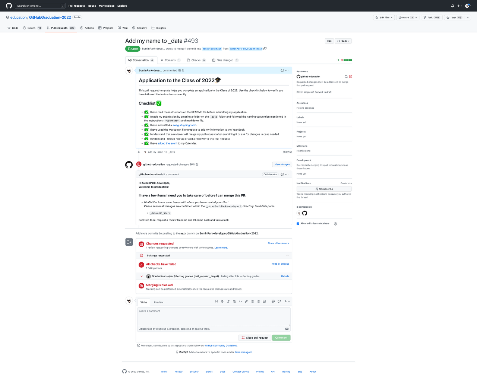Add a link with the chain icon
Viewport: 477px width, 383px height.
tap(246, 301)
